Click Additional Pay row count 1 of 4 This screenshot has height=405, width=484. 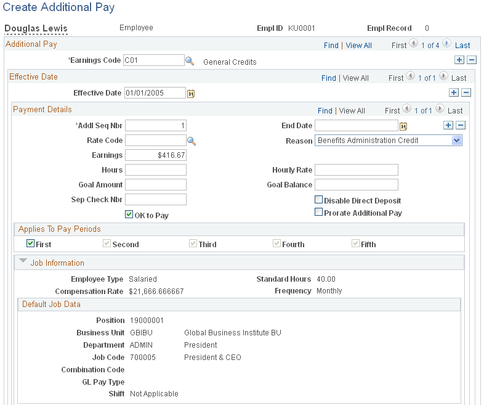point(430,46)
